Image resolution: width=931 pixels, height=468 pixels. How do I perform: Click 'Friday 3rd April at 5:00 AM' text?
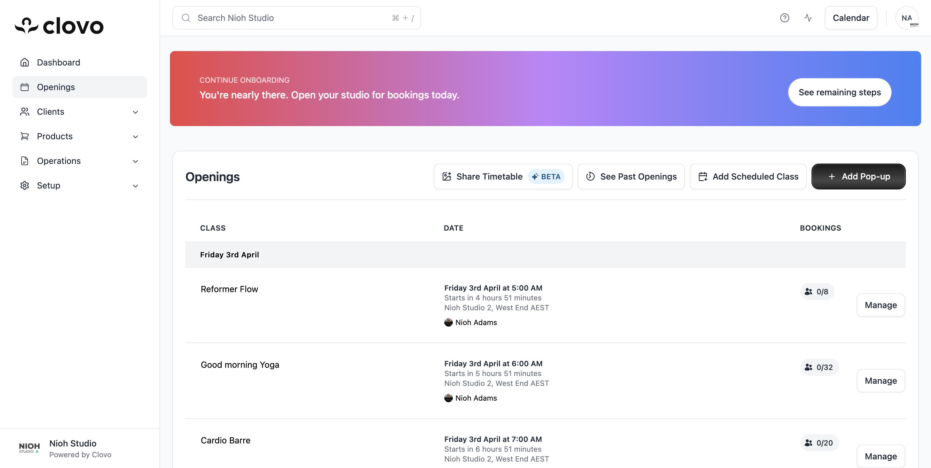tap(493, 288)
